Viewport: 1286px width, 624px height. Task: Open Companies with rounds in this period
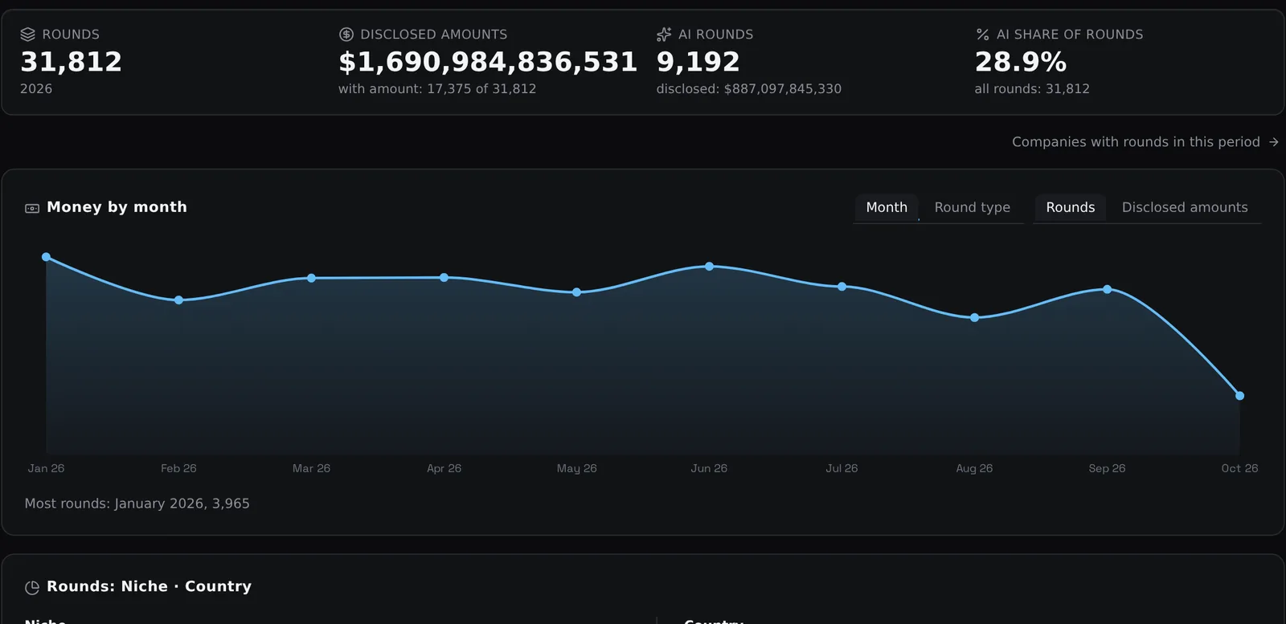pyautogui.click(x=1145, y=142)
